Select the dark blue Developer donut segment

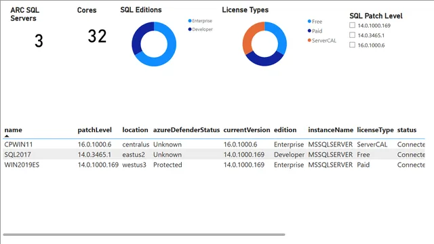point(138,36)
